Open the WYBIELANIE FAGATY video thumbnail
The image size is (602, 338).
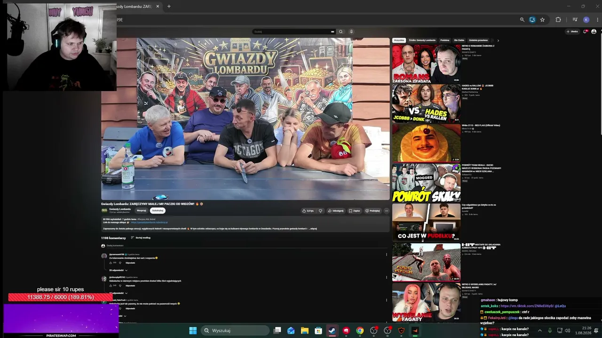[x=426, y=301]
